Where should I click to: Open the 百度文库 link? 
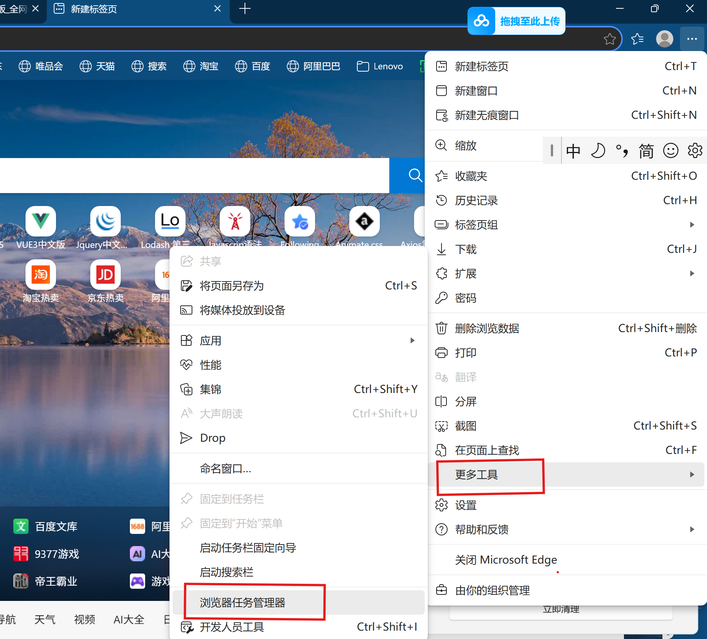(x=56, y=526)
